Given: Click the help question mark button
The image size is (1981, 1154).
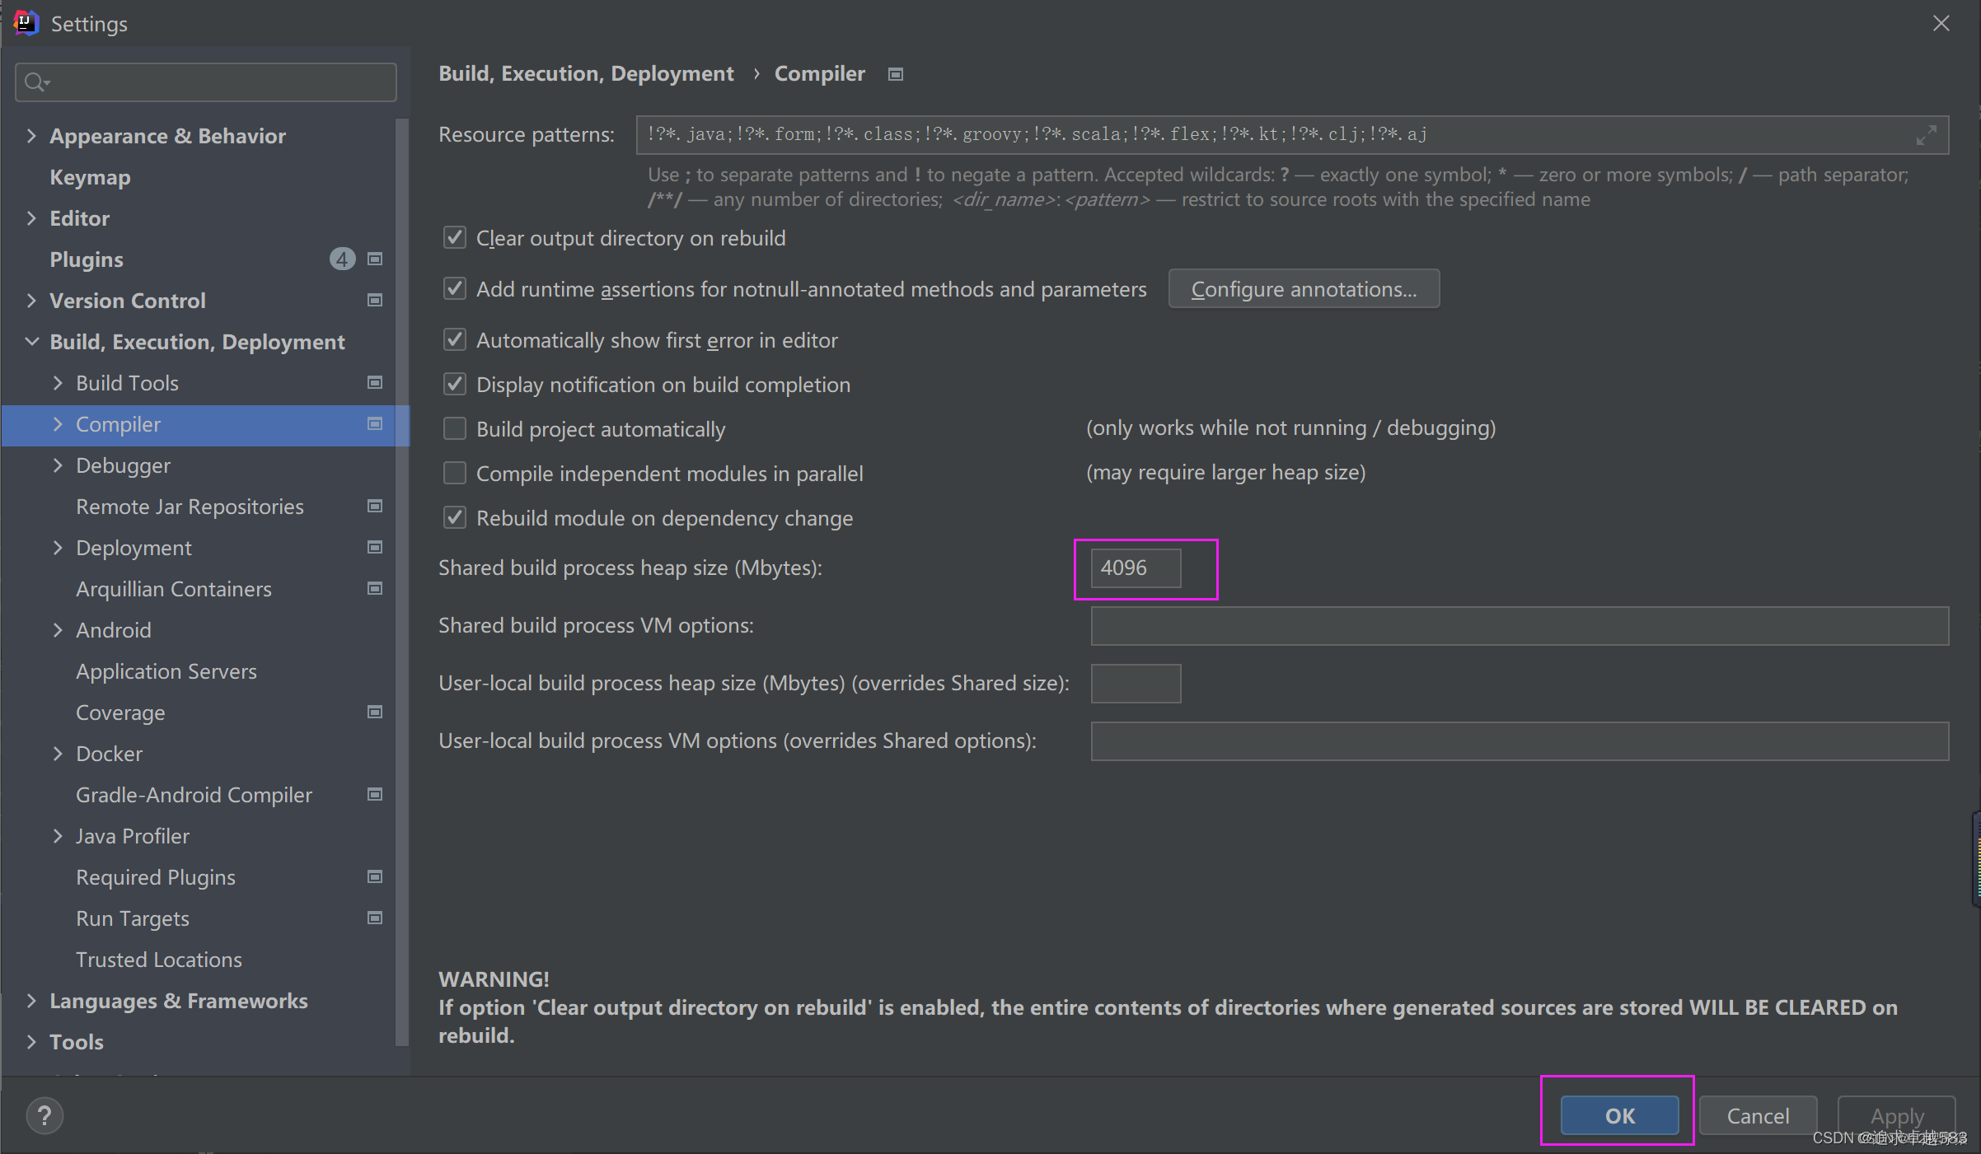Looking at the screenshot, I should (44, 1116).
